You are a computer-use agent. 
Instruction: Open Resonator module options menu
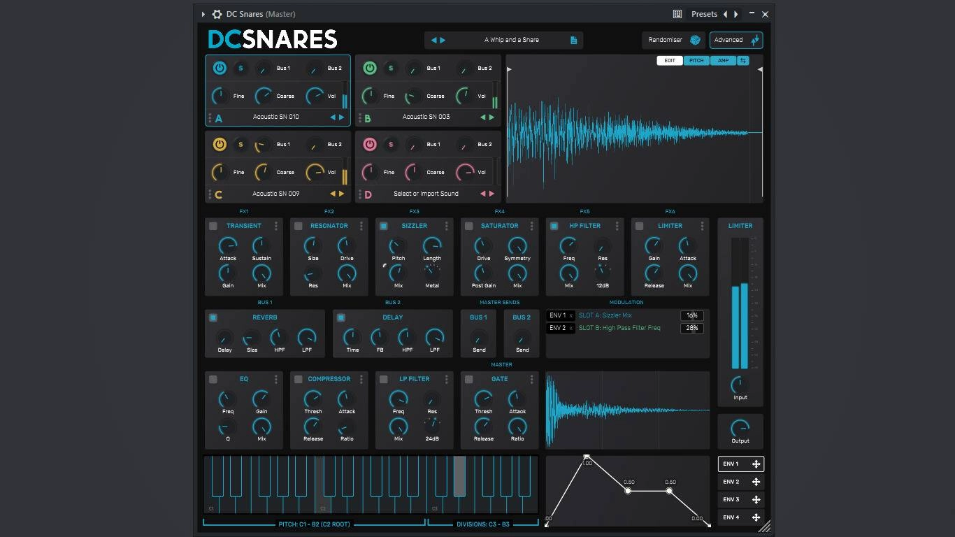(x=361, y=226)
